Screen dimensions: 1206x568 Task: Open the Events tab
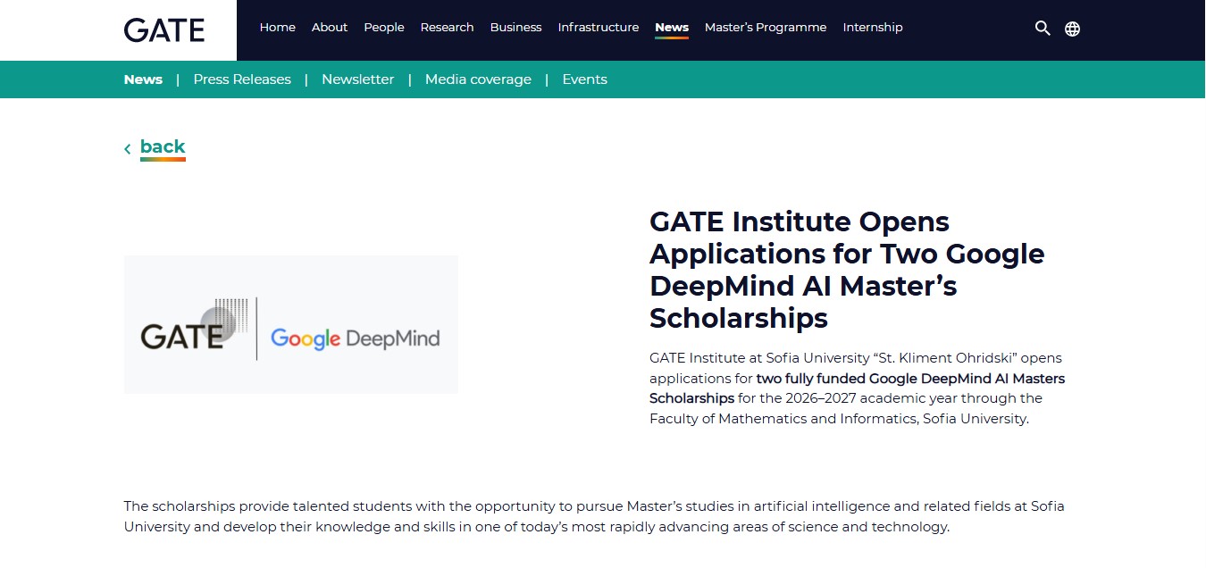(585, 79)
